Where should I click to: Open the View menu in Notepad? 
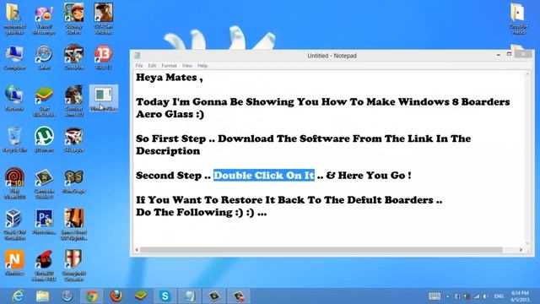coord(187,66)
